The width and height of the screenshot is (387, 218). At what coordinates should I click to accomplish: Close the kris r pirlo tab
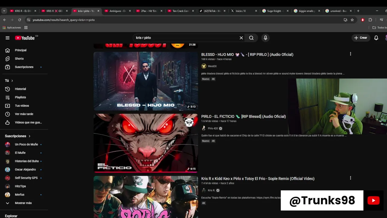click(98, 11)
